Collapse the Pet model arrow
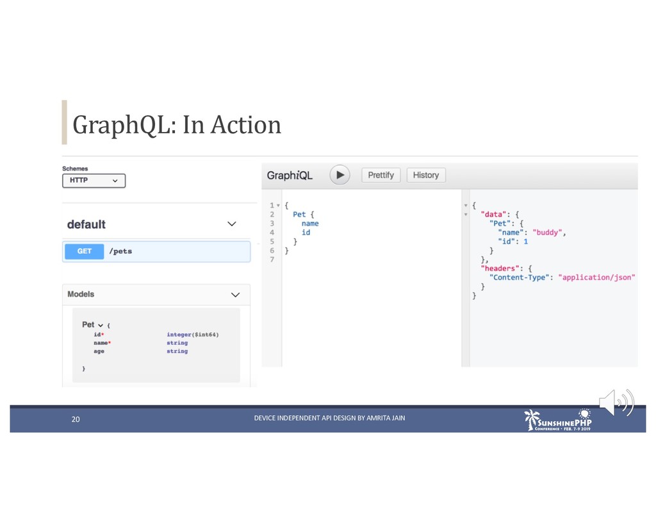The image size is (656, 507). coord(101,326)
